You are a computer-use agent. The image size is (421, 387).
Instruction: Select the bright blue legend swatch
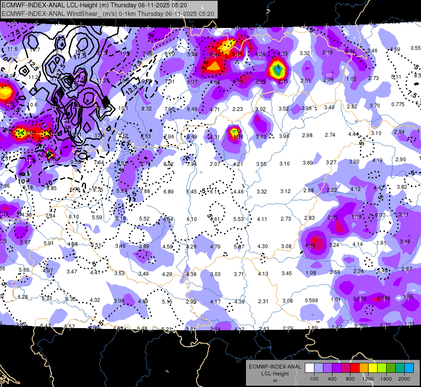coord(409,368)
